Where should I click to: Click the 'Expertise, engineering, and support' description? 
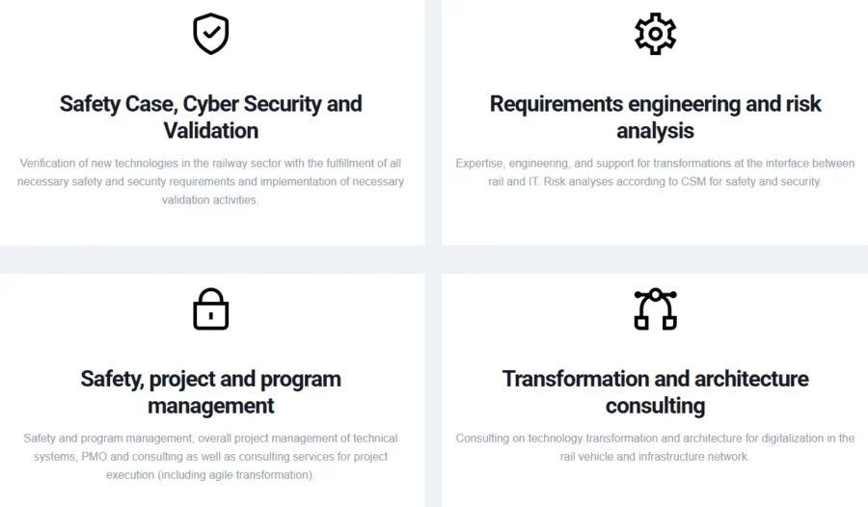point(656,173)
